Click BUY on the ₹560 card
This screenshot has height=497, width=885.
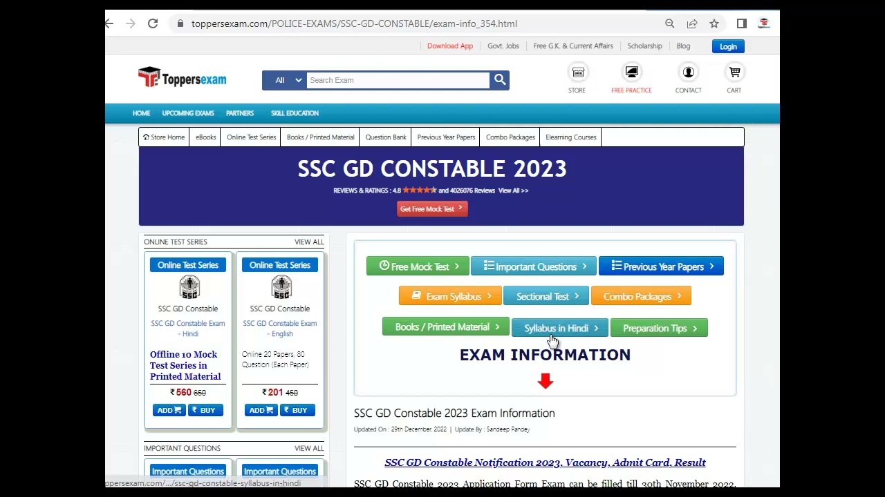tap(205, 410)
